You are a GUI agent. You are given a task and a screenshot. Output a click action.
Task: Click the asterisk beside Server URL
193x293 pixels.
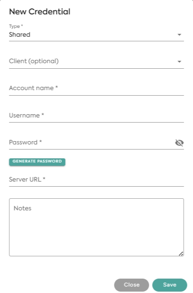(44, 179)
